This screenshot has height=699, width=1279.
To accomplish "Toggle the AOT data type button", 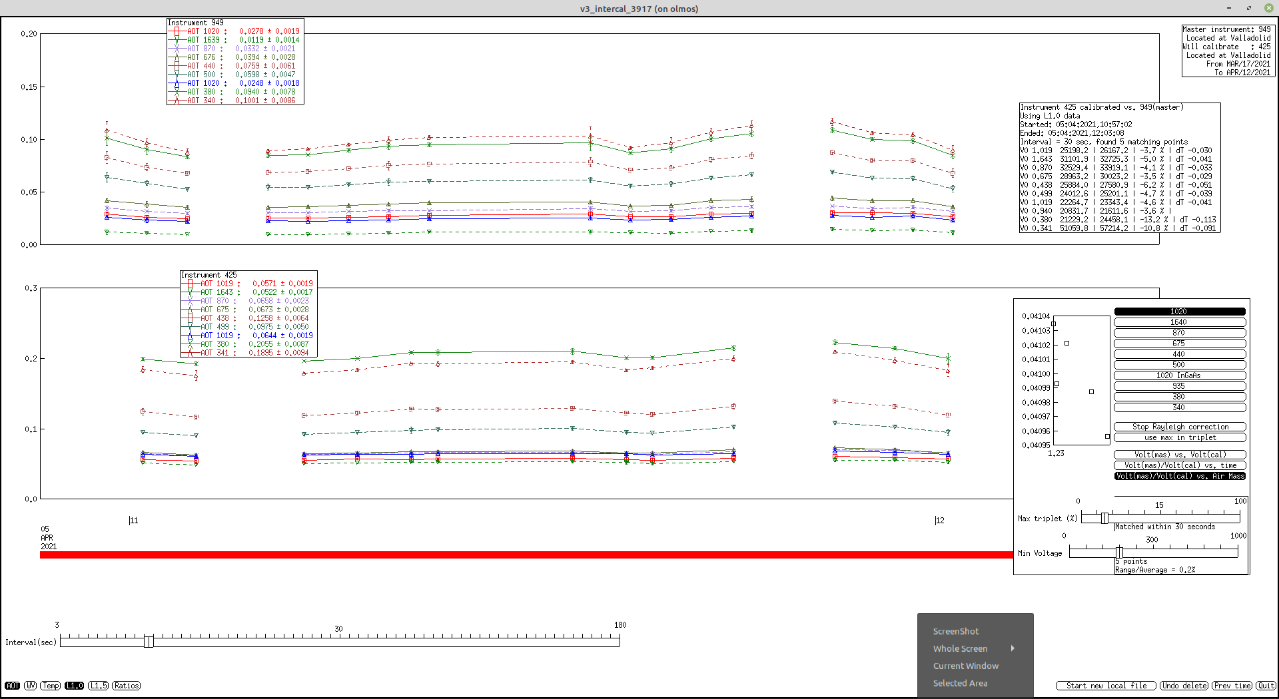I will tap(13, 686).
